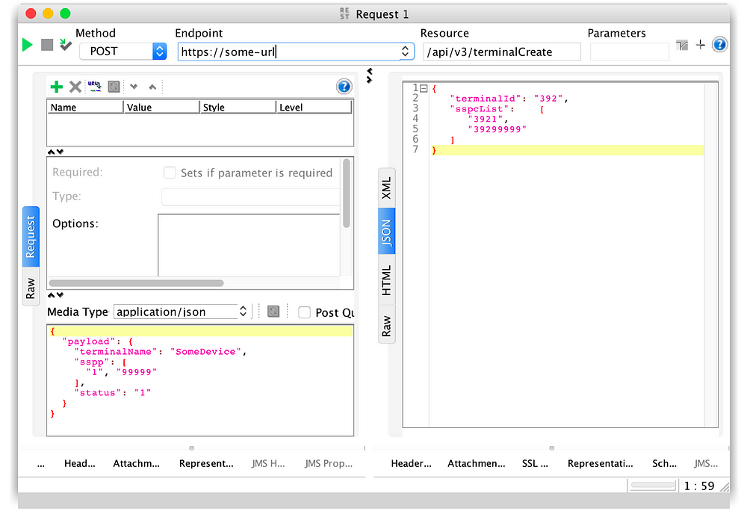Open the Sch... response tab
The height and width of the screenshot is (514, 747).
click(x=664, y=463)
